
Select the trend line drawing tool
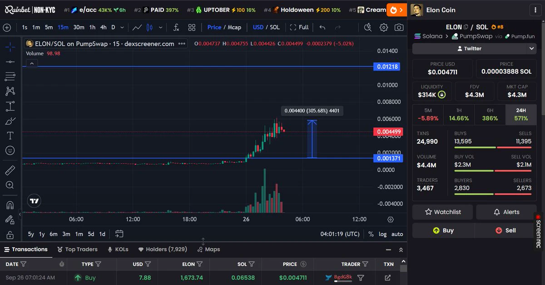10,62
